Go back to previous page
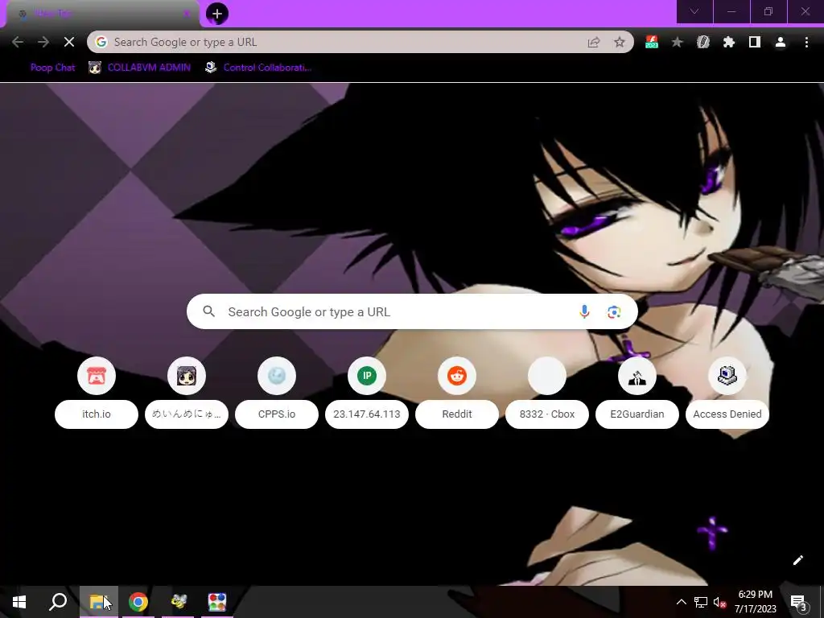Viewport: 824px width, 618px height. [x=18, y=42]
